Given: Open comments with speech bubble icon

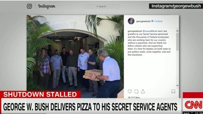Looking at the screenshot, I should pyautogui.click(x=136, y=91).
